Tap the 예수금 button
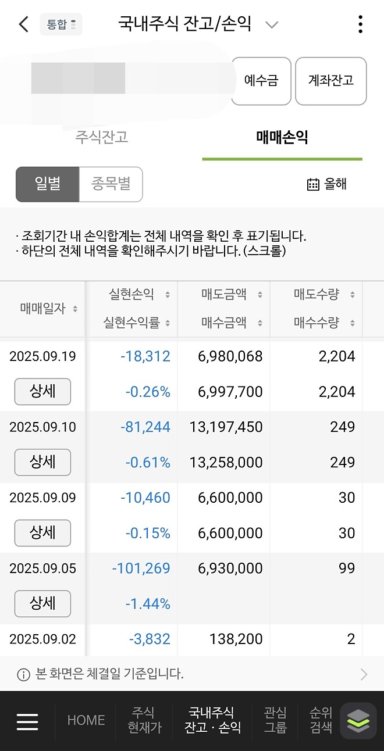Screen dimensions: 384x751 point(261,81)
